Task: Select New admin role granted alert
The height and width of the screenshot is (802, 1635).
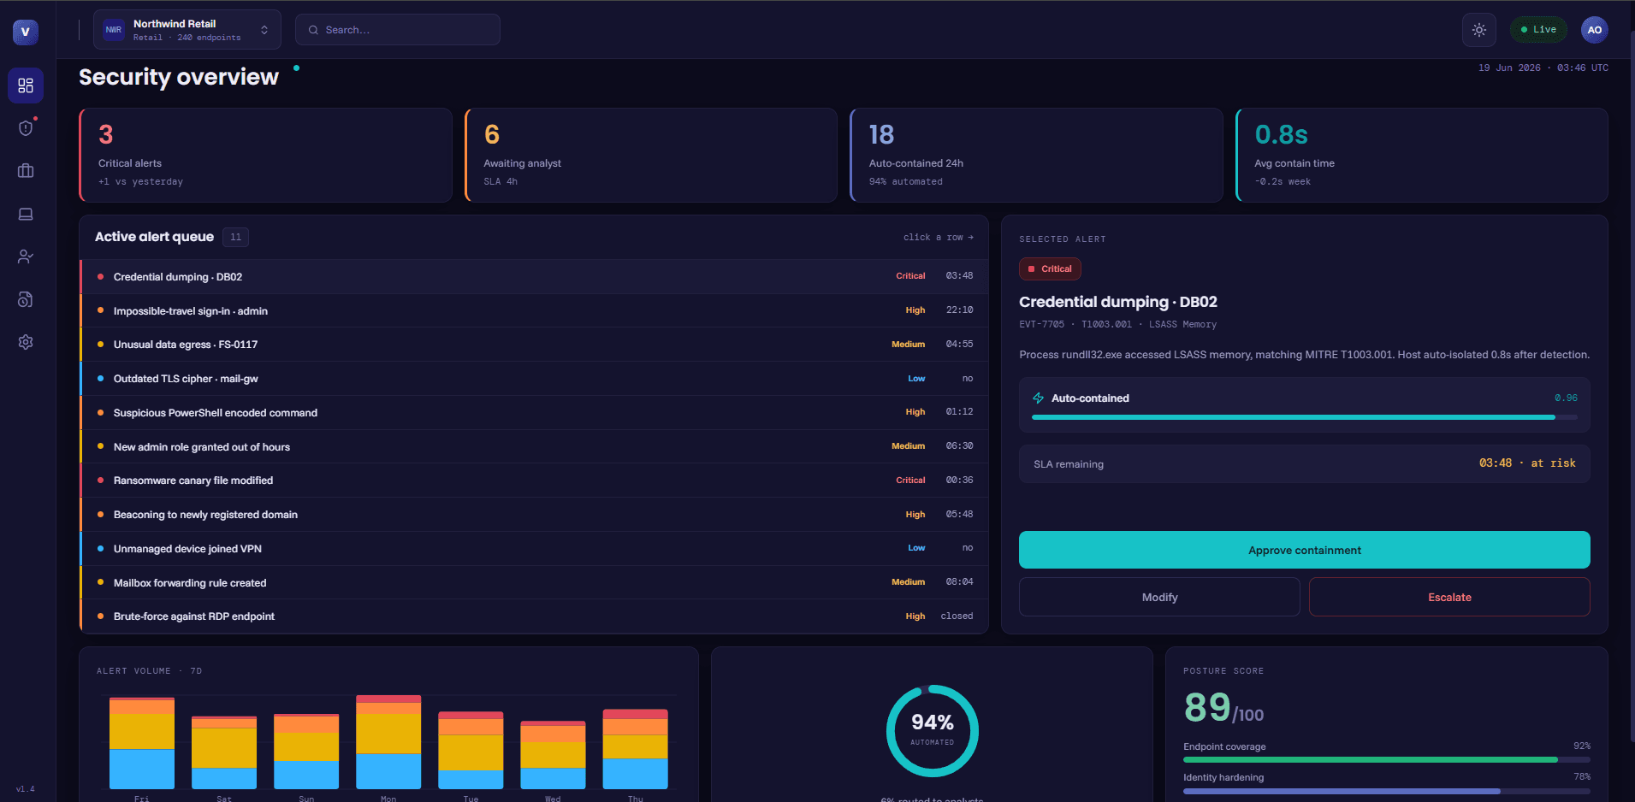Action: (534, 446)
